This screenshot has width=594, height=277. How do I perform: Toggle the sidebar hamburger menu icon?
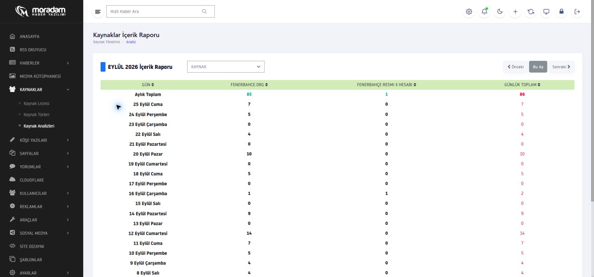pyautogui.click(x=98, y=12)
